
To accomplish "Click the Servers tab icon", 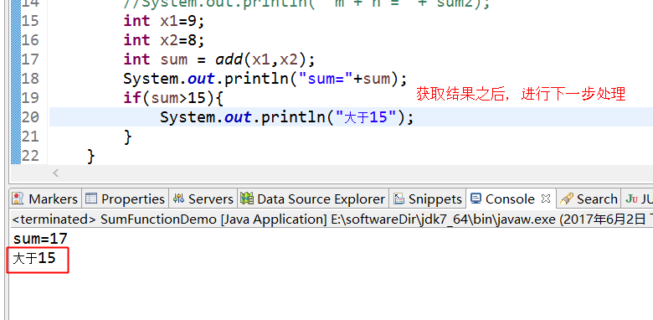I will coord(178,199).
